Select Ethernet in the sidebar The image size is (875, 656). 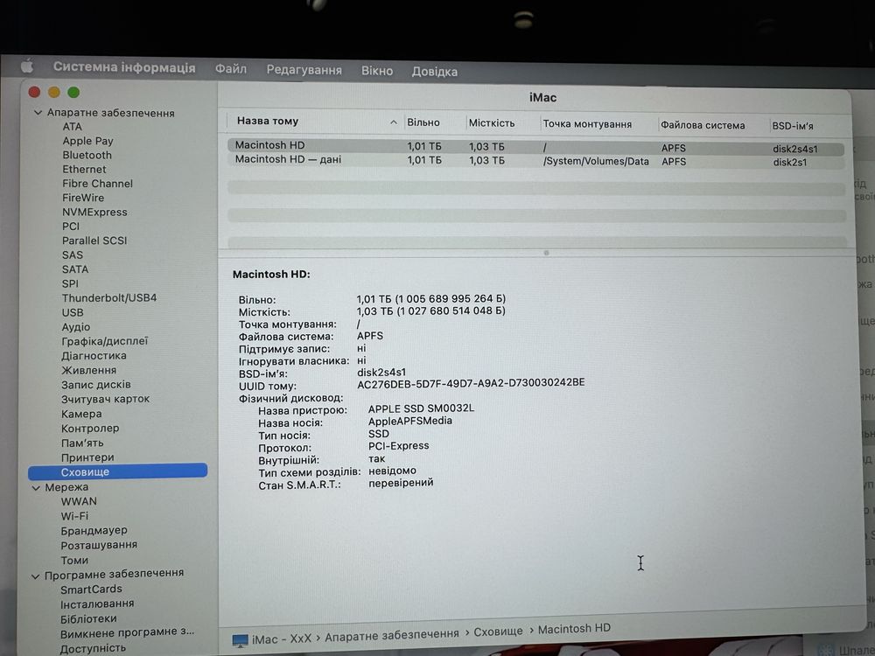[84, 170]
